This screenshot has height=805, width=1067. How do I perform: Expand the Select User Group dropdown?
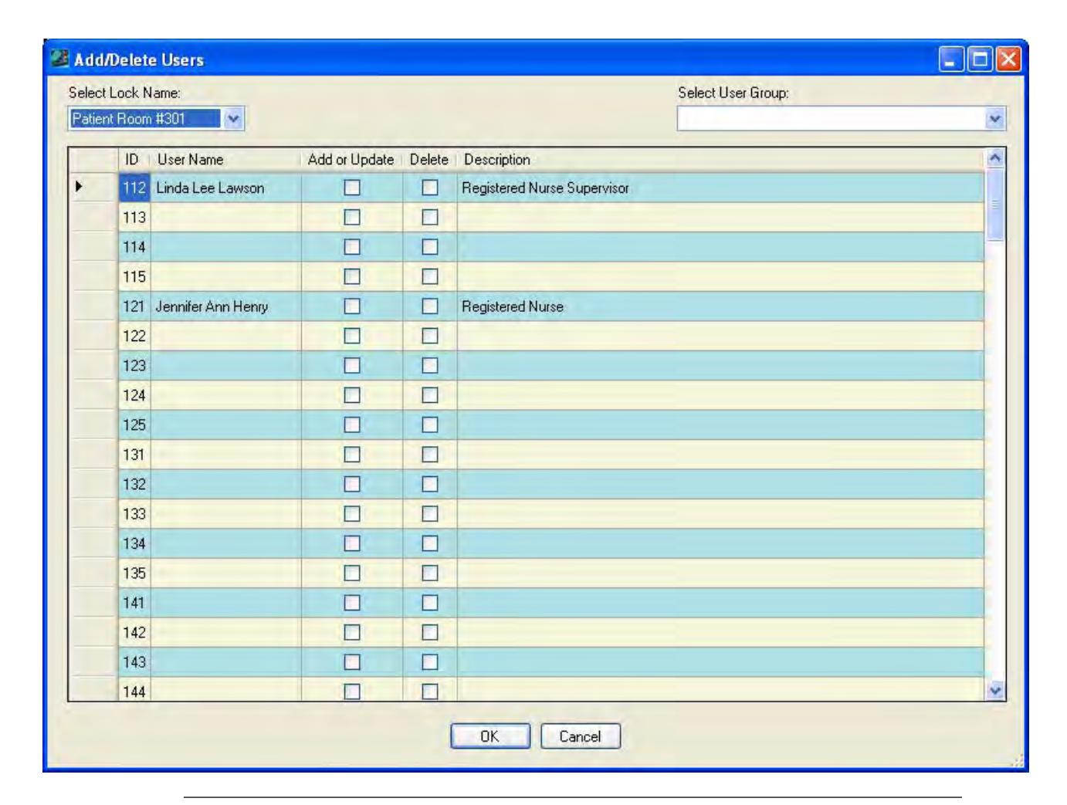[995, 119]
